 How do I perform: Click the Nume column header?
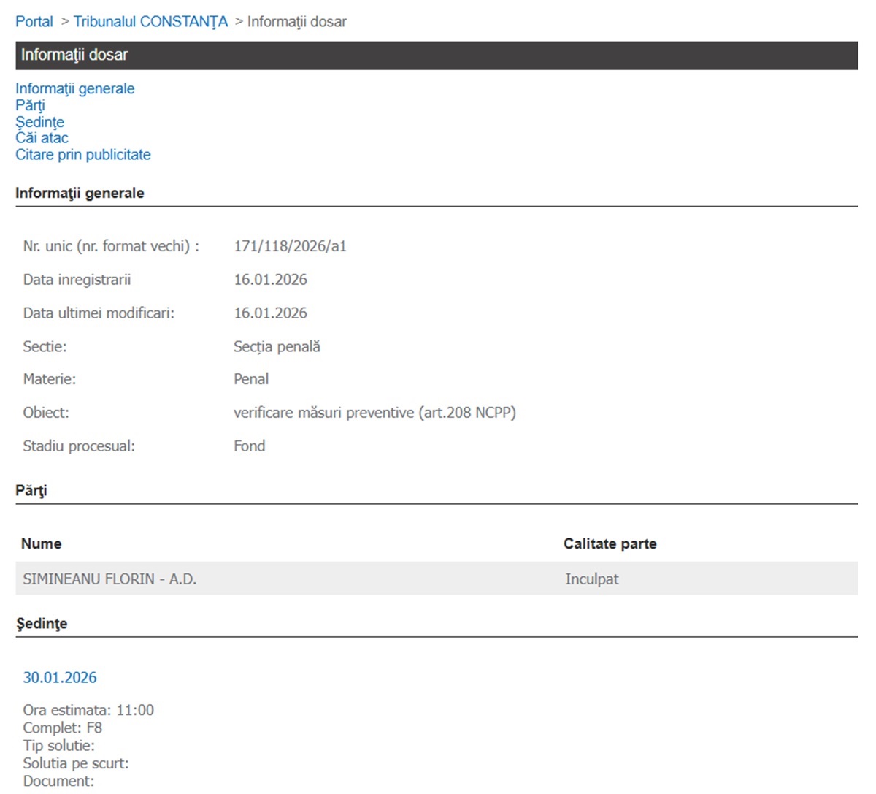pos(41,543)
